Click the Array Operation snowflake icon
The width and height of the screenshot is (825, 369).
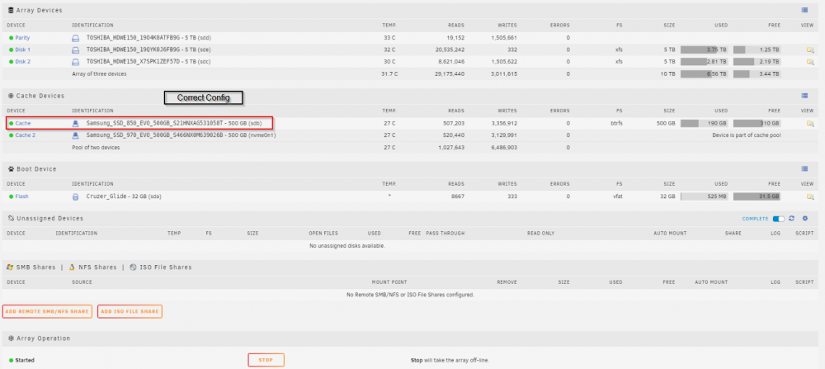11,338
